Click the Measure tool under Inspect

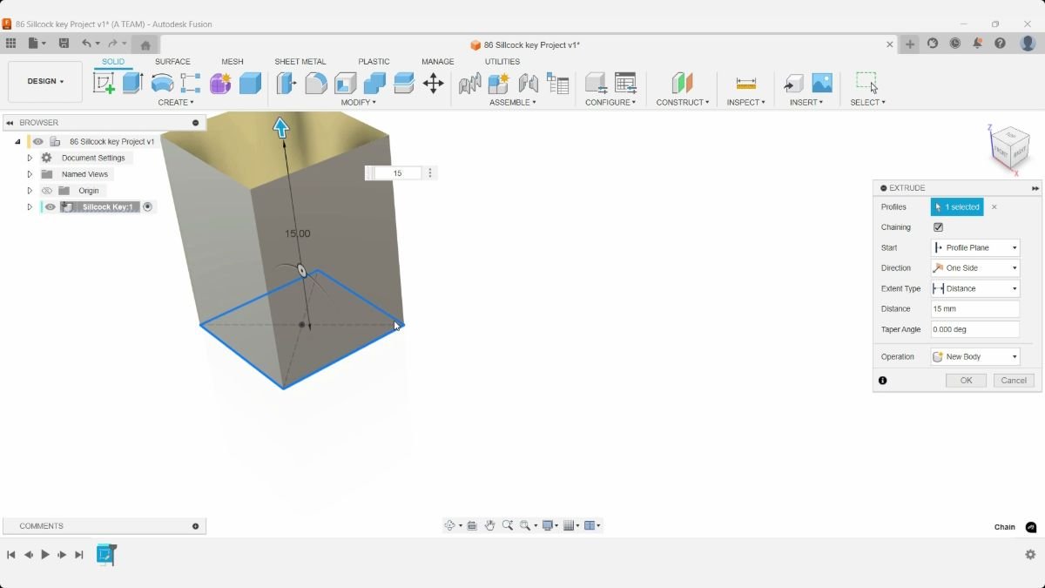(746, 83)
